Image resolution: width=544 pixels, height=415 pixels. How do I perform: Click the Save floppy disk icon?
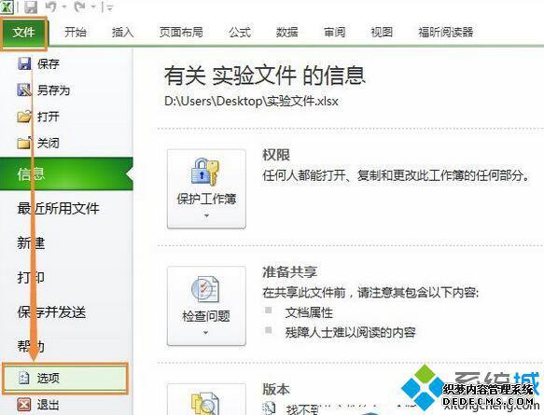click(24, 63)
